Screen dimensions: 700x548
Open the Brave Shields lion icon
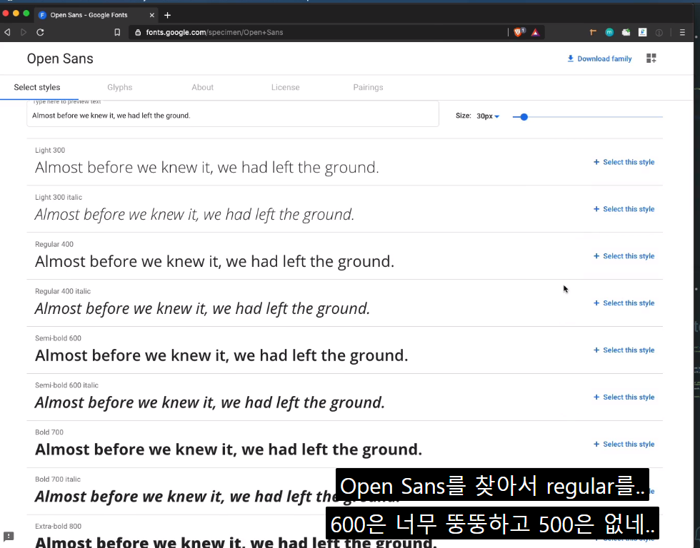(x=519, y=32)
